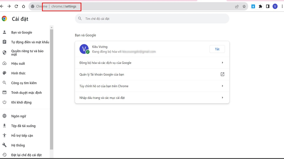Click the sidebar scrollbar up arrow
The image size is (284, 159).
click(x=51, y=27)
